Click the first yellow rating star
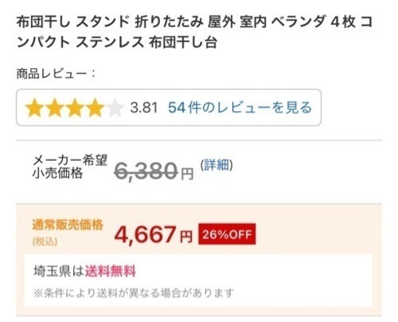Screen dimensions: 398x322 point(34,108)
